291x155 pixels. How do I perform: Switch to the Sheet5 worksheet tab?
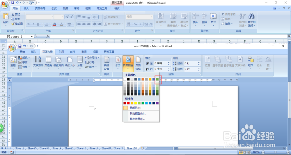tap(32, 148)
